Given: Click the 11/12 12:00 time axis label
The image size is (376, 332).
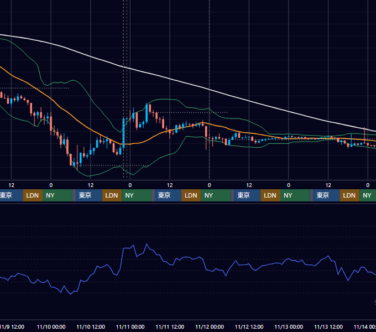Looking at the screenshot, I should (249, 326).
